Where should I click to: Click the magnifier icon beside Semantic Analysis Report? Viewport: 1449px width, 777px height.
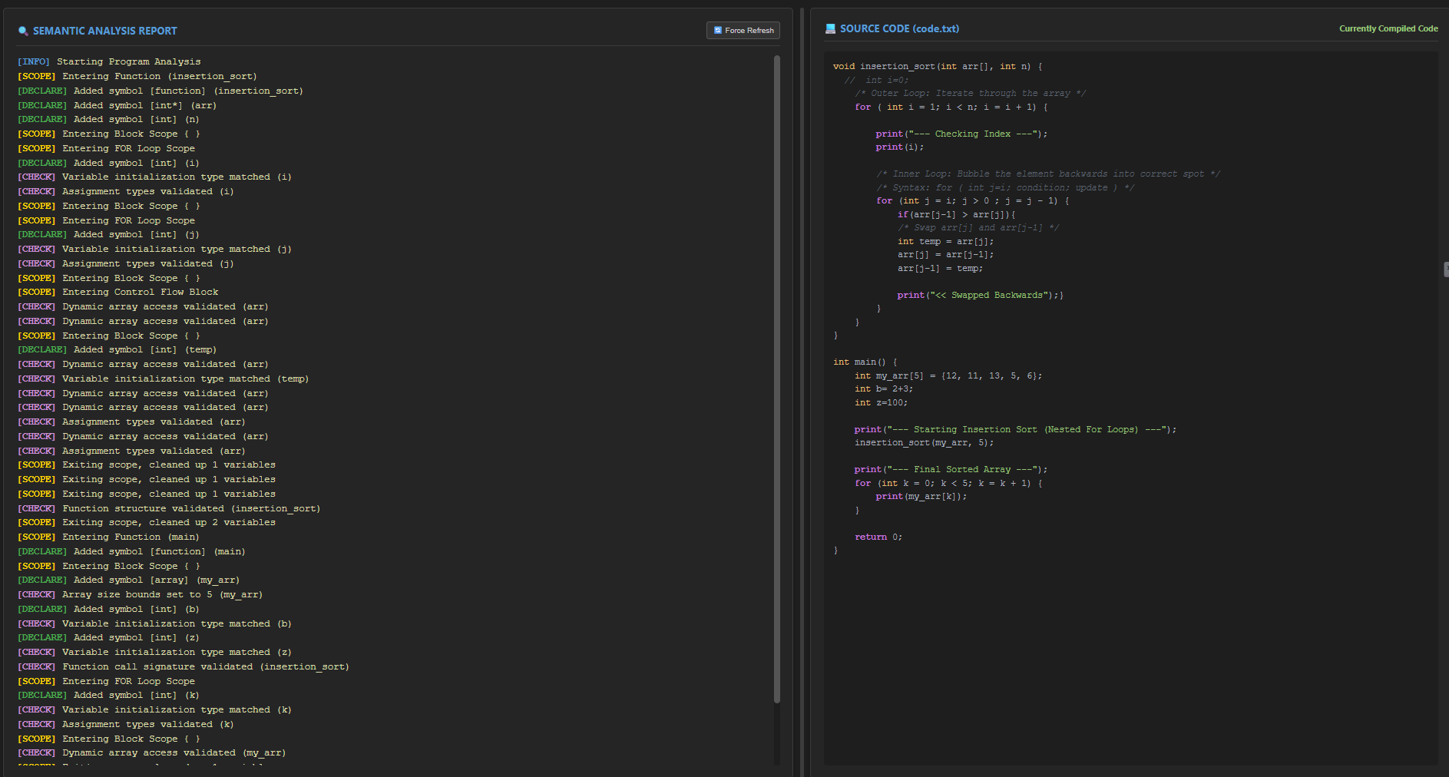pyautogui.click(x=23, y=31)
